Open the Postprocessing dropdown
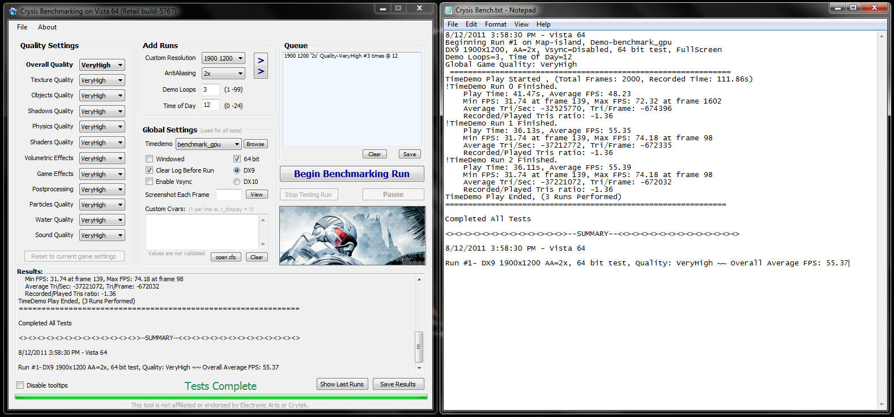The image size is (894, 417). [102, 190]
